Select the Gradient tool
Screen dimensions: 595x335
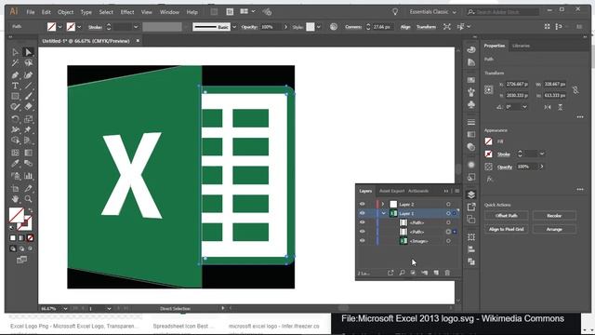[x=28, y=153]
